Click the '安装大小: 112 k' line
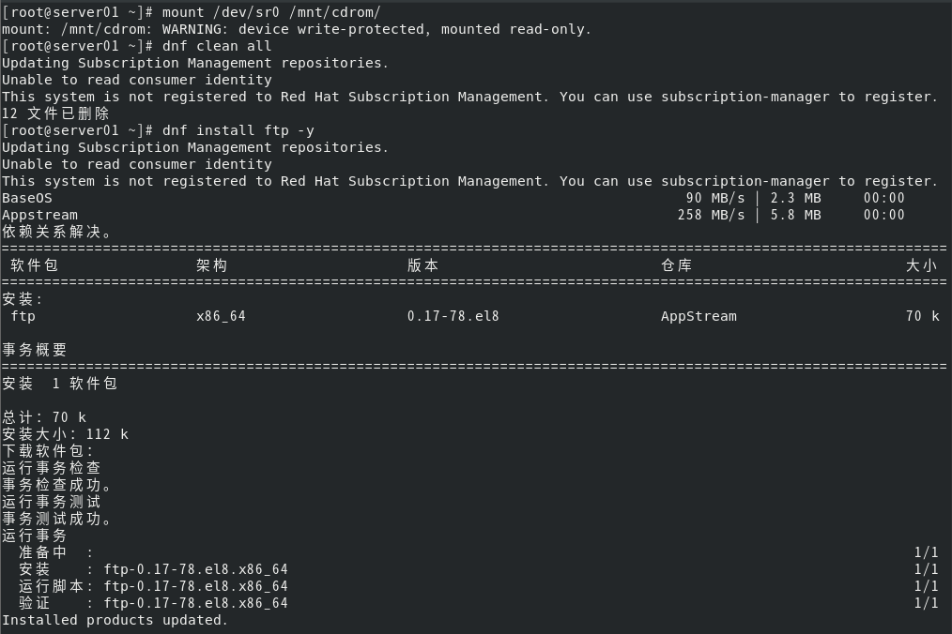This screenshot has height=634, width=952. (65, 434)
